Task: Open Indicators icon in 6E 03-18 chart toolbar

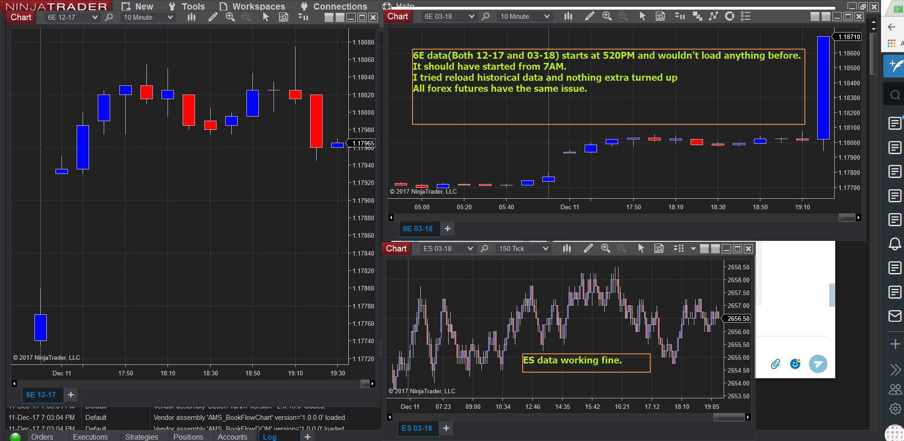Action: coord(713,17)
